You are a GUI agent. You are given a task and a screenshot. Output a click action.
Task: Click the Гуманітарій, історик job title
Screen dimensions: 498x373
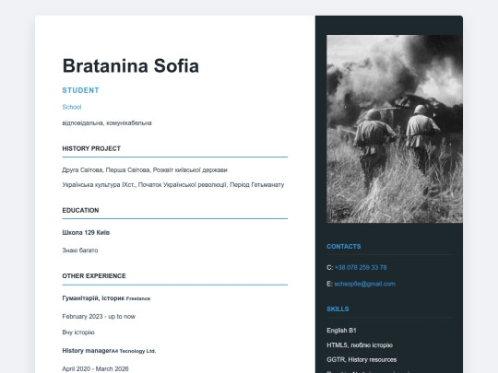tap(93, 298)
